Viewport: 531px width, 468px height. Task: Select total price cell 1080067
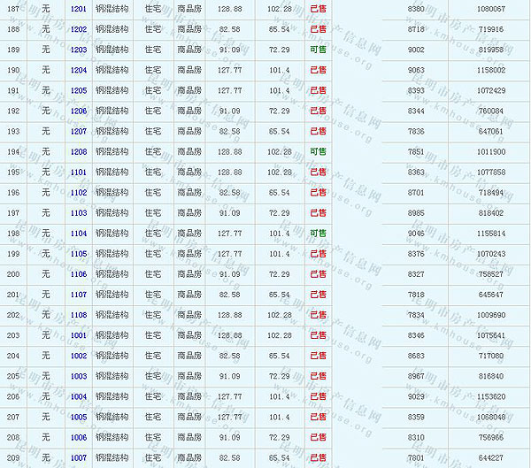[x=490, y=9]
